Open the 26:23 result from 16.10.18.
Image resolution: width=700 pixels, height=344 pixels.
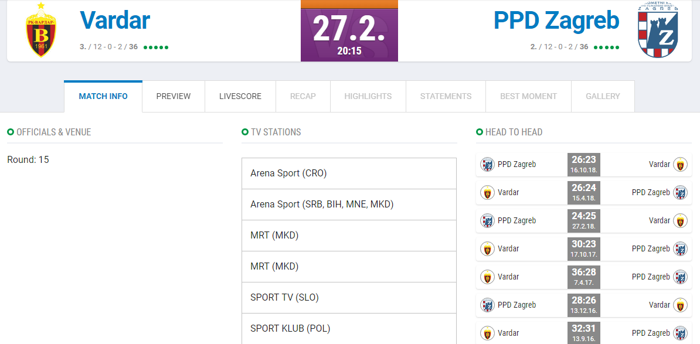coord(584,165)
